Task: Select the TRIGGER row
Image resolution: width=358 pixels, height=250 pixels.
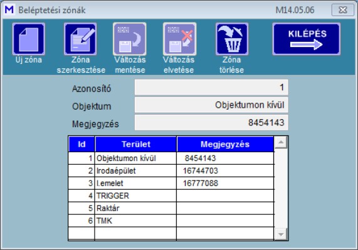Action: click(x=171, y=196)
